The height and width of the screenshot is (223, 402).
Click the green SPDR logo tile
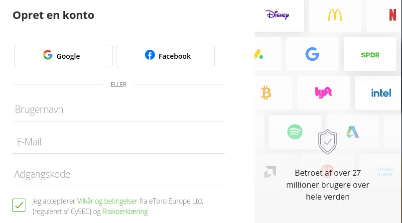[x=370, y=54]
